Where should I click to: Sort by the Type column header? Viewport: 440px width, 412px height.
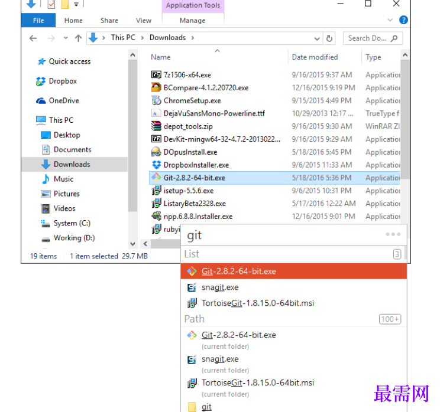tap(373, 57)
